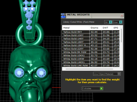Screen dimensions: 137x102
Task: Click the 23.74 DWT value
Action: pyautogui.click(x=106, y=62)
